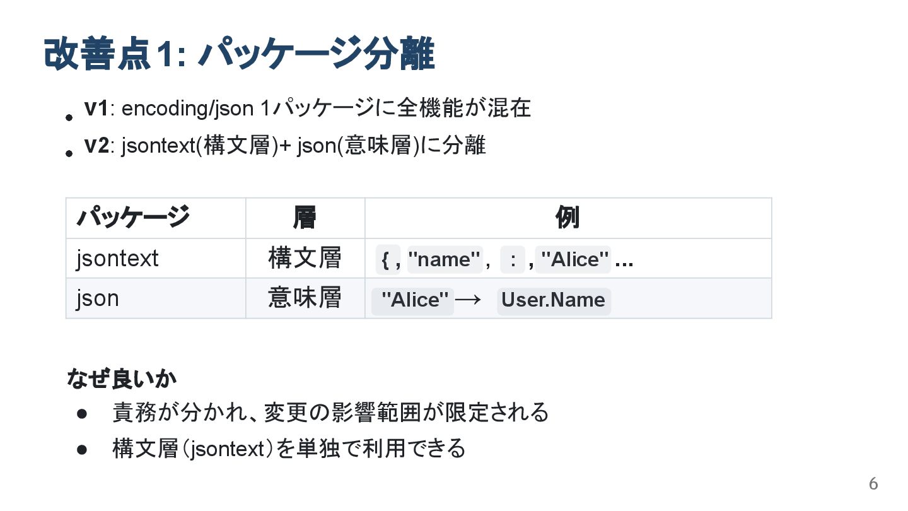Click the bullet line starting with "責務が分かれ"

330,413
